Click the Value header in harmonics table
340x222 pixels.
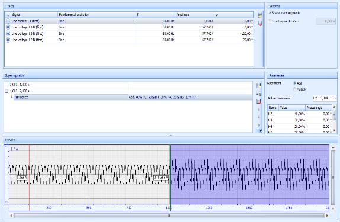(292, 108)
